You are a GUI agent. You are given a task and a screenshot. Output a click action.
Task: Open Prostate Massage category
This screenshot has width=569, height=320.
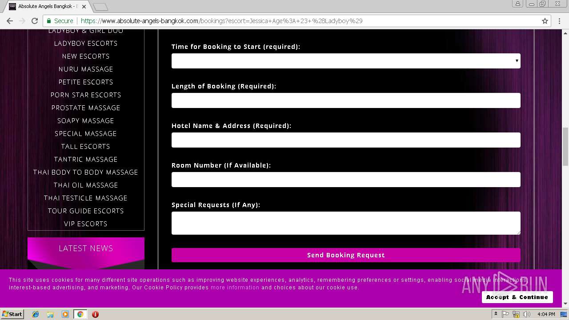86,108
